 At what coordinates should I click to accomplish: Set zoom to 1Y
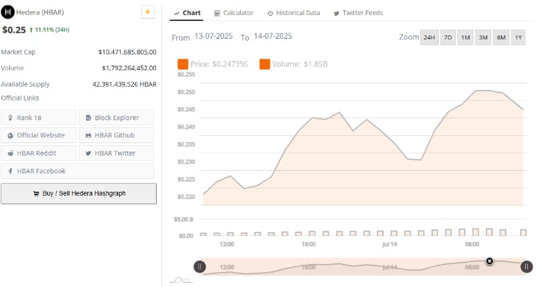coord(518,37)
